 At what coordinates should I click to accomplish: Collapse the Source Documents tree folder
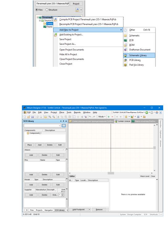coord(40,20)
